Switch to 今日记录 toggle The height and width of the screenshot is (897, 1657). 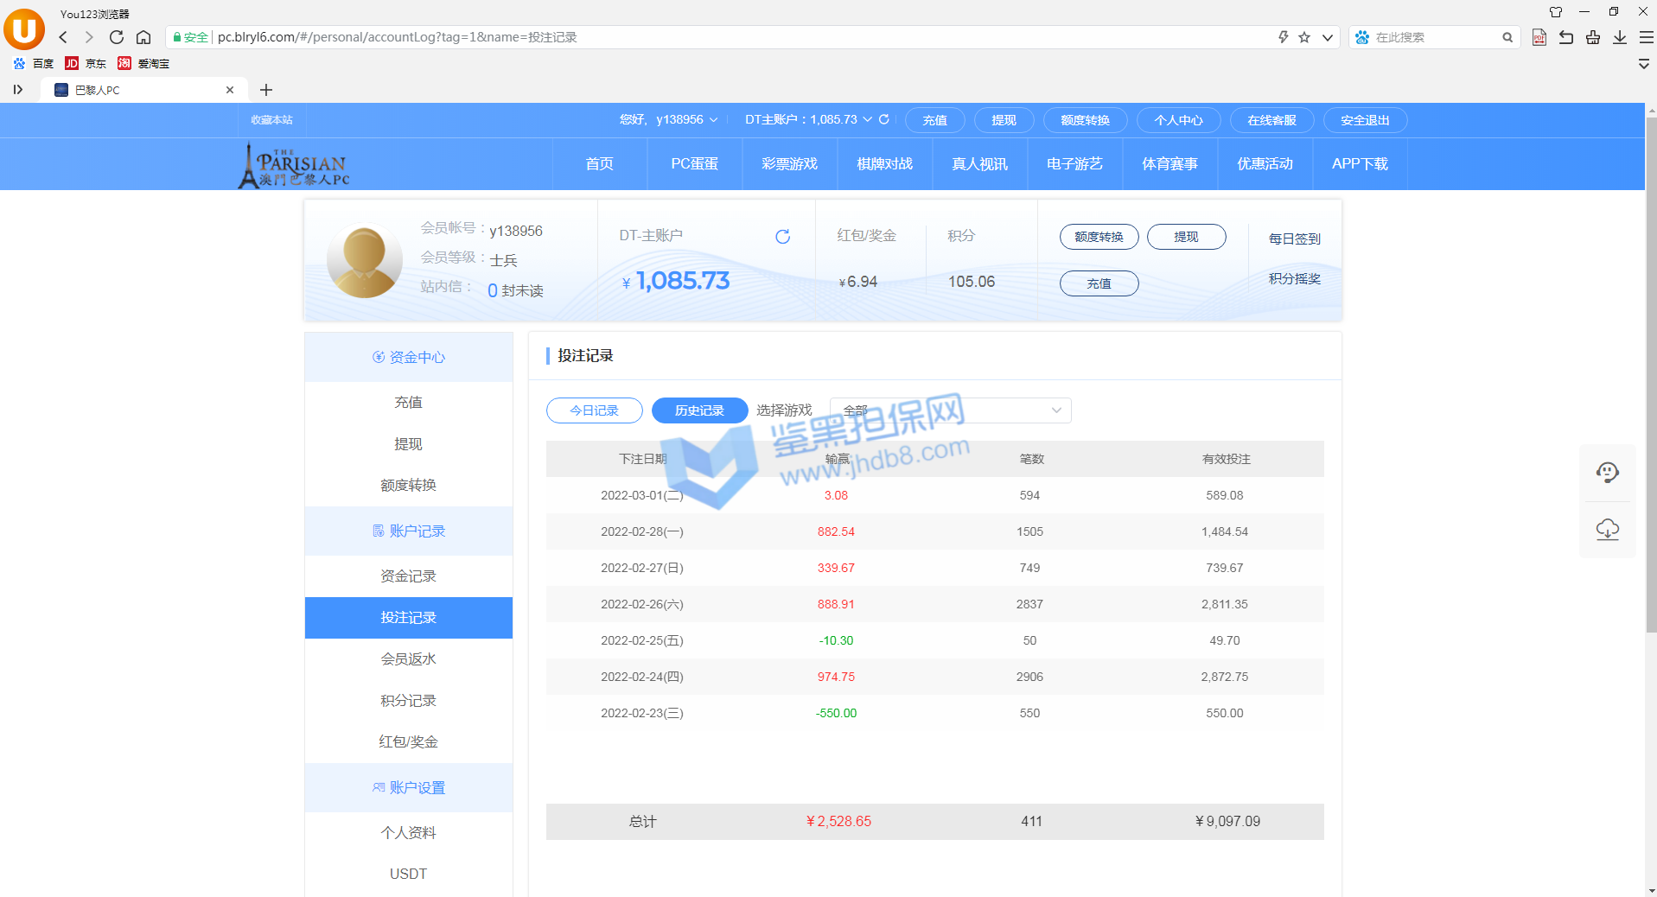point(594,410)
